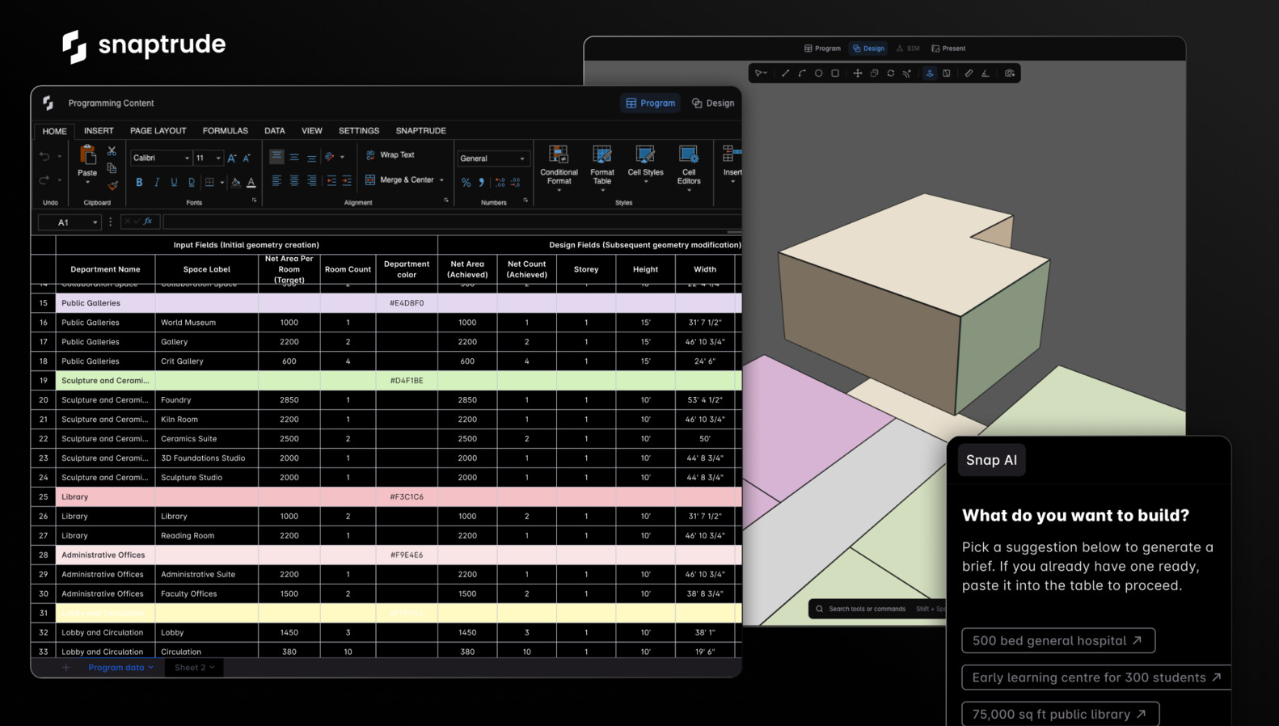Open the SETTINGS ribbon tab
Viewport: 1279px width, 726px height.
coord(359,130)
